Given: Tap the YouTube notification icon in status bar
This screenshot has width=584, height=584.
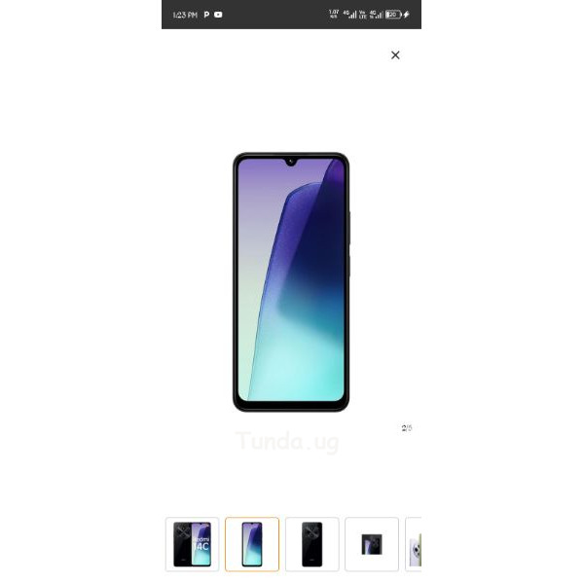Looking at the screenshot, I should coord(218,15).
